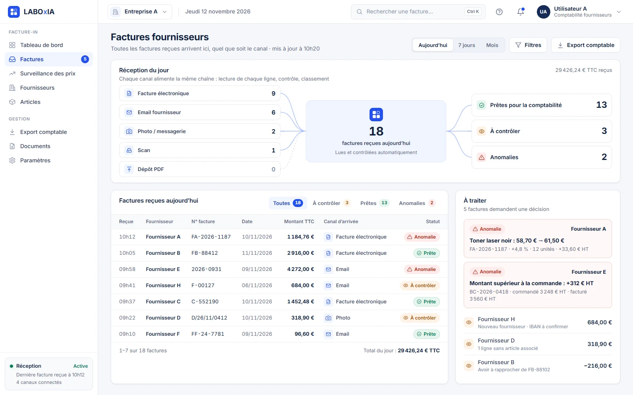
Task: Switch to the À contrôler 3 tab
Action: pos(332,203)
